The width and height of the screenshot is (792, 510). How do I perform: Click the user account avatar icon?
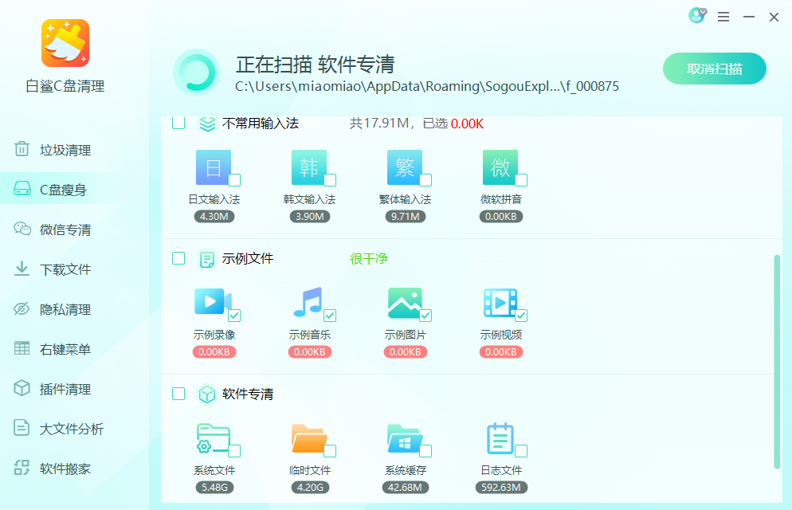(x=697, y=16)
